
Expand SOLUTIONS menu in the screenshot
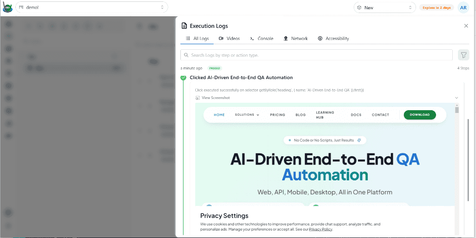tap(247, 115)
